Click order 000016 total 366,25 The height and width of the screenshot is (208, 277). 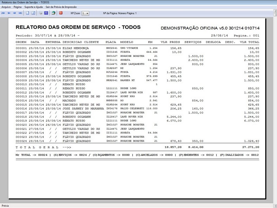tap(253, 109)
